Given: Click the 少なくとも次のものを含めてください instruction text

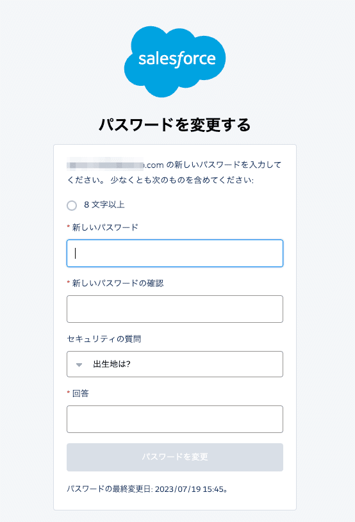Looking at the screenshot, I should 182,180.
